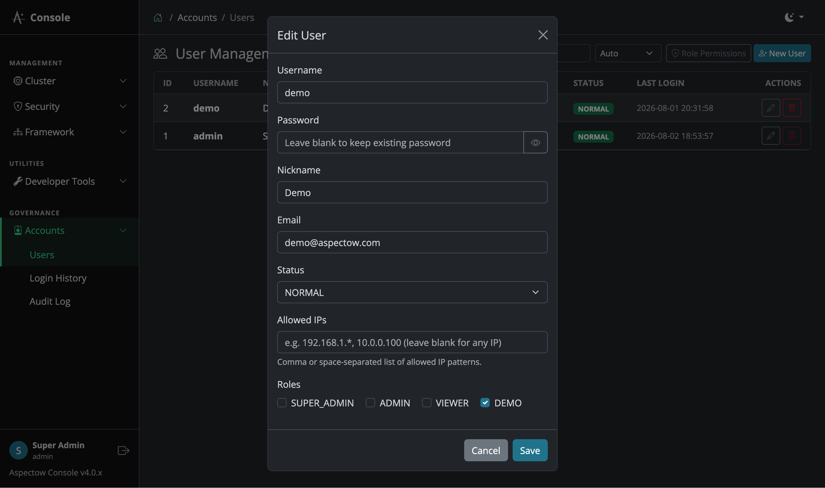Expand the Developer Tools chevron
The image size is (825, 488).
pyautogui.click(x=123, y=181)
